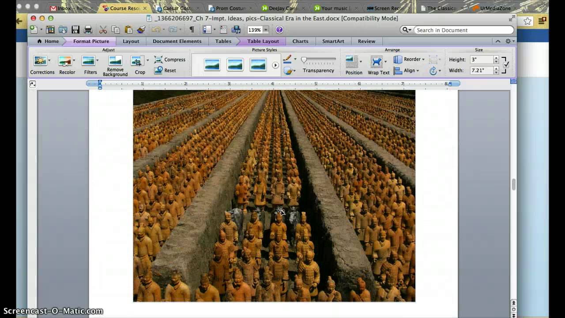Switch to the Charts tab

pos(300,41)
